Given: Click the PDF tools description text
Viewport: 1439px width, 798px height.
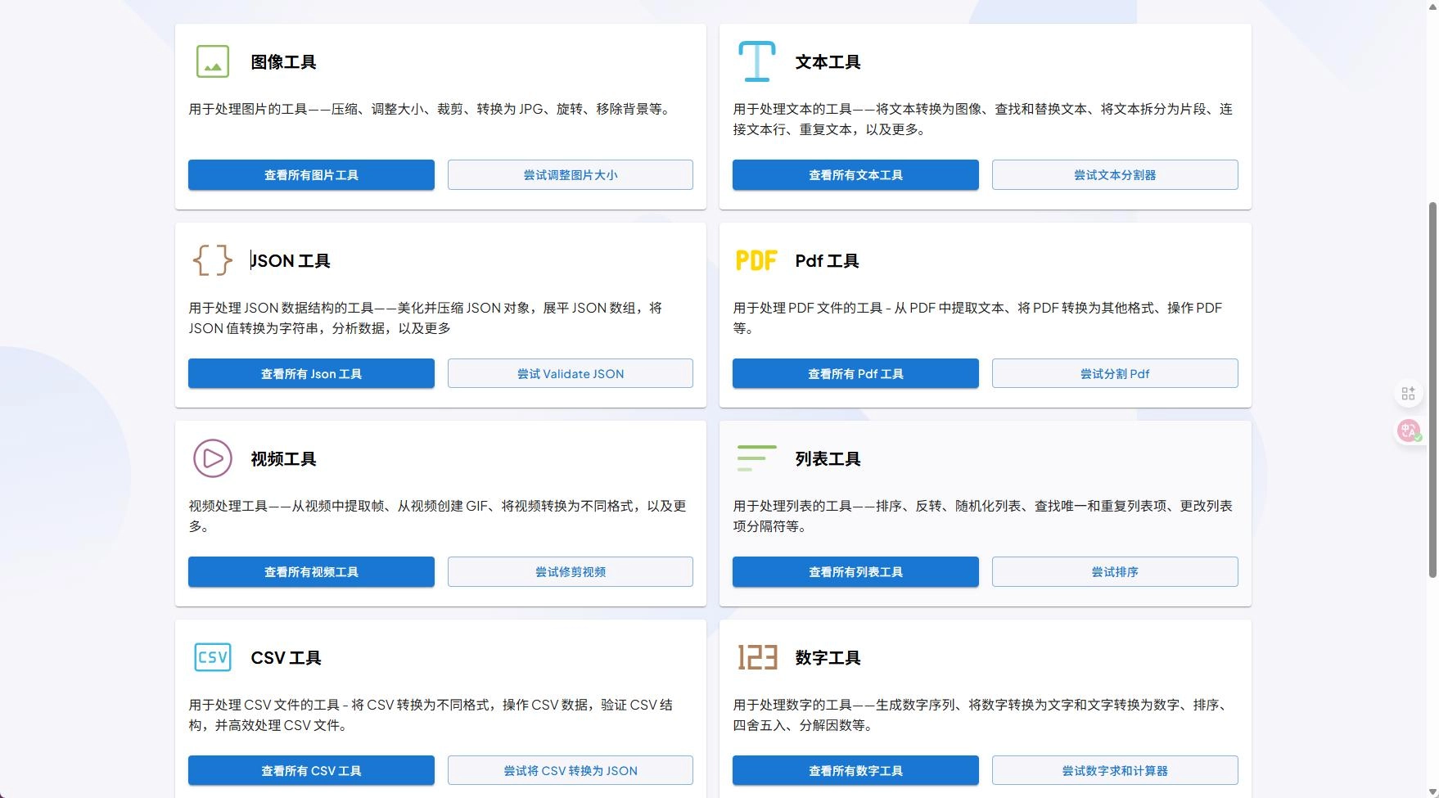Looking at the screenshot, I should 977,318.
